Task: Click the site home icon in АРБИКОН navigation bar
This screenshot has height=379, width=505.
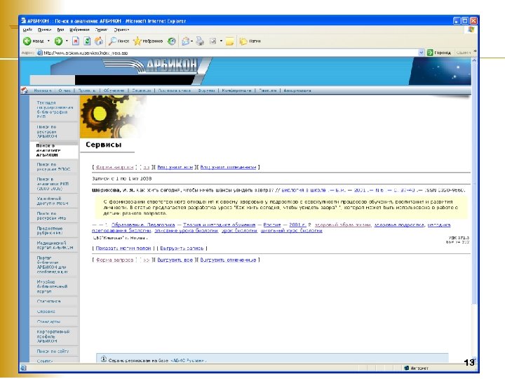Action: tap(25, 91)
